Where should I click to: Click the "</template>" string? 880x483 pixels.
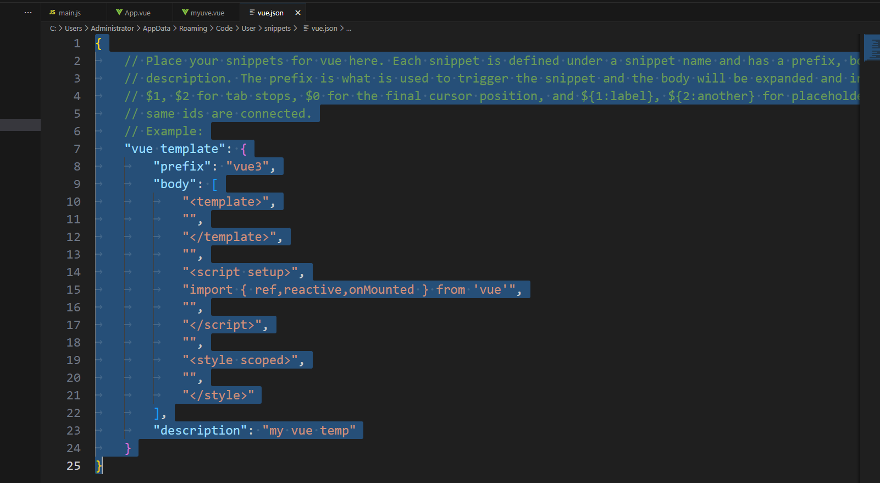[x=229, y=237]
